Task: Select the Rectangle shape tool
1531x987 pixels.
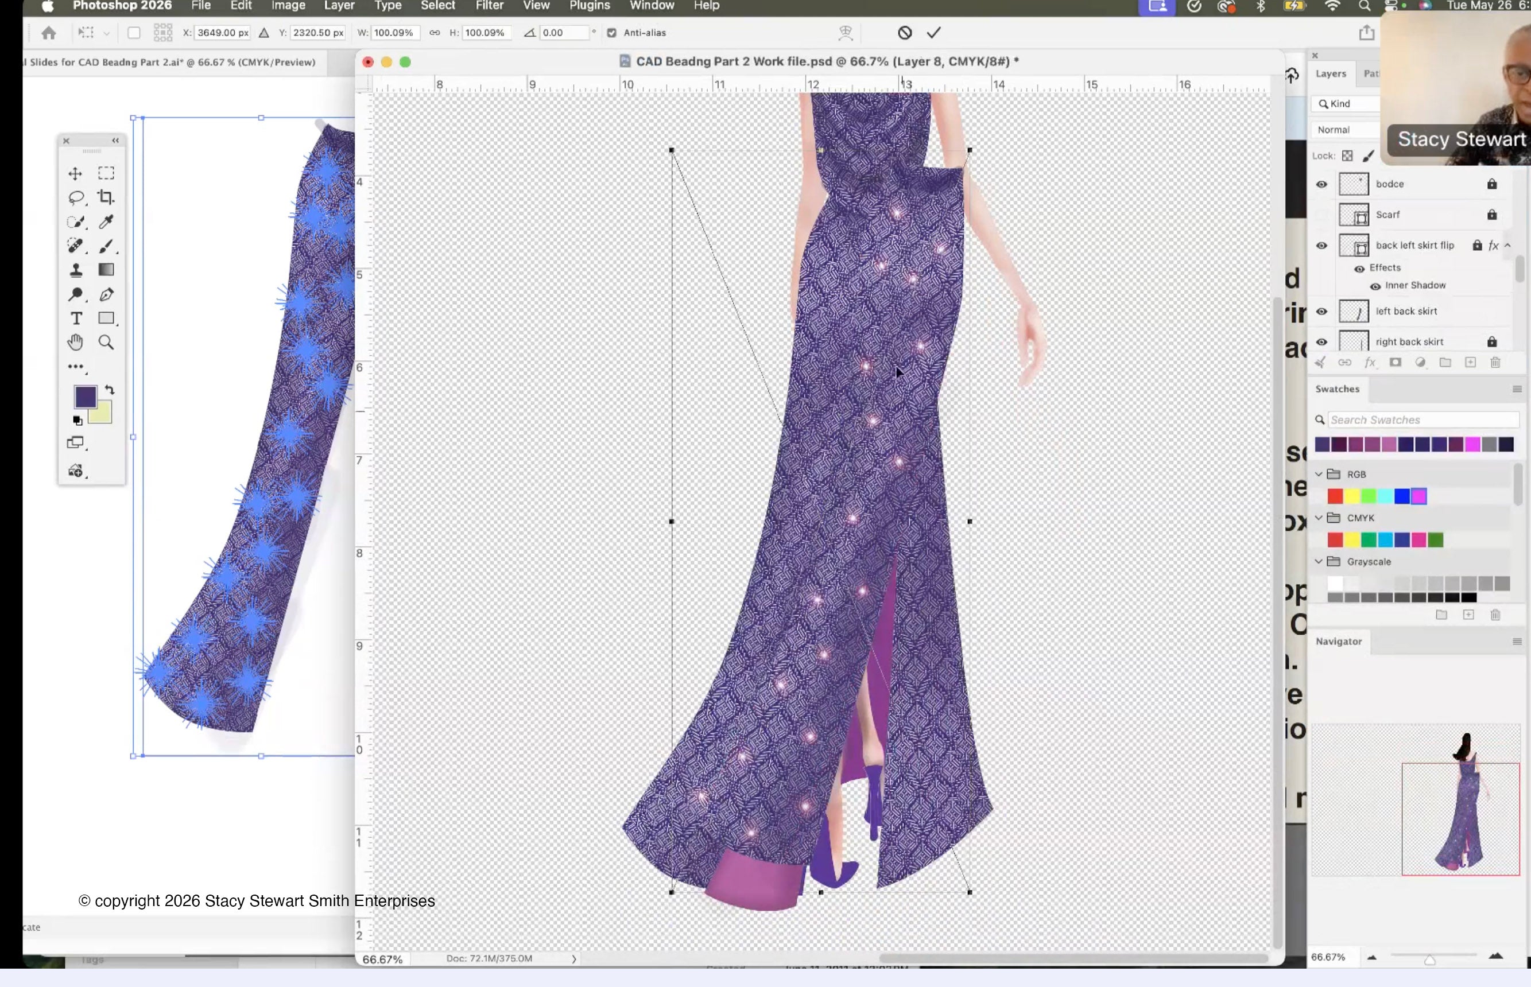Action: [x=106, y=318]
